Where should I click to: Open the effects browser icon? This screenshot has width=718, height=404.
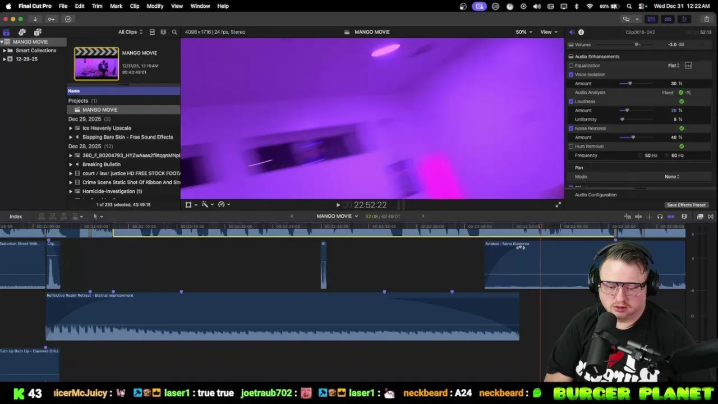pos(700,217)
